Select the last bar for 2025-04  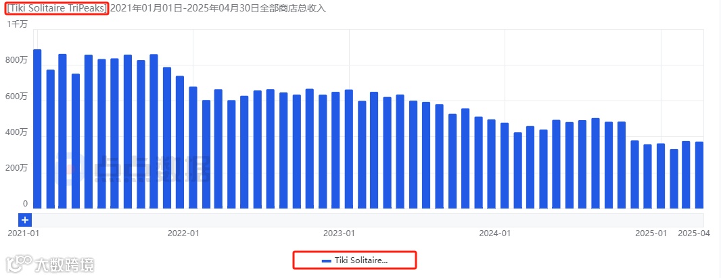tap(699, 175)
